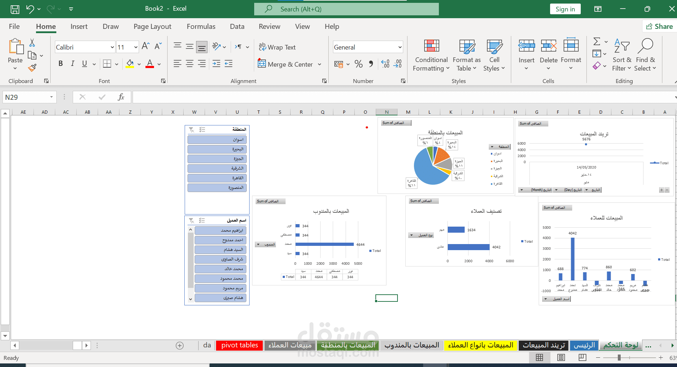
Task: Click Insert Function fx icon
Action: coord(121,97)
